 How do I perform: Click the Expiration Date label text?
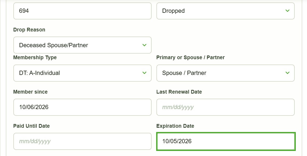point(175,126)
